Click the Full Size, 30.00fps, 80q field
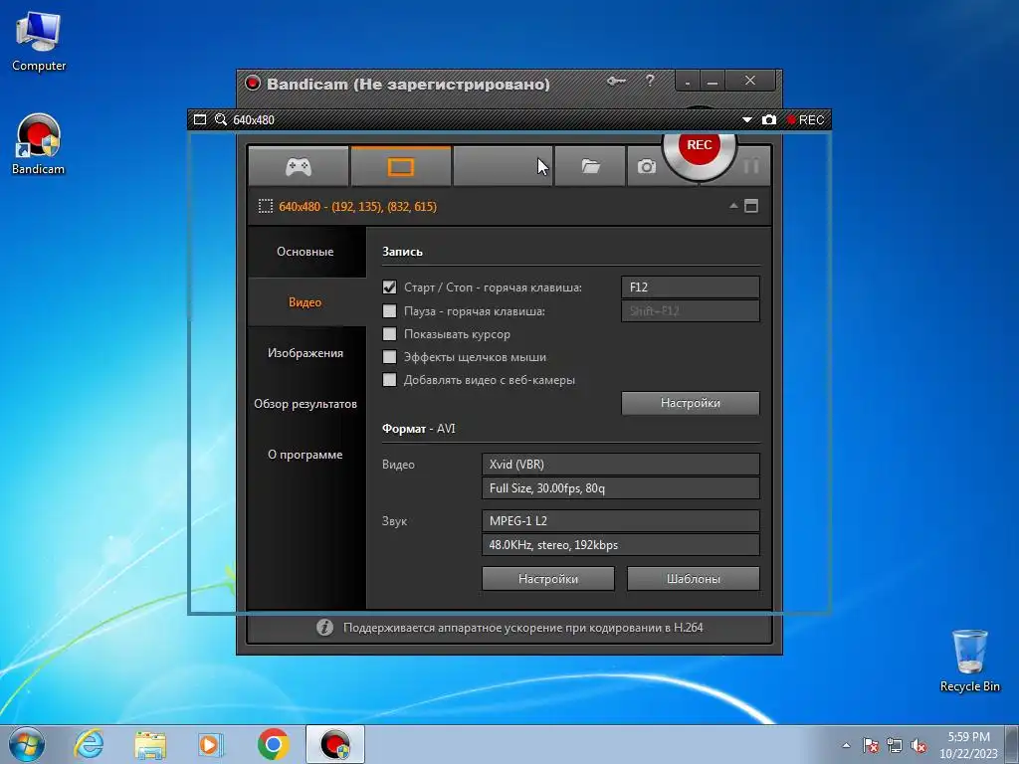Image resolution: width=1019 pixels, height=764 pixels. click(x=621, y=487)
